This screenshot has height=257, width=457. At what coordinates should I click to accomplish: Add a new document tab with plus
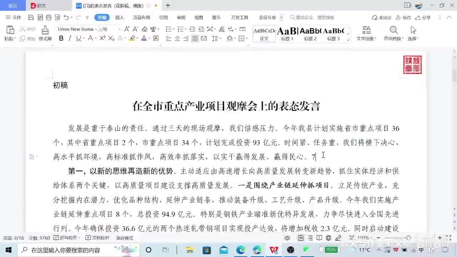point(168,5)
